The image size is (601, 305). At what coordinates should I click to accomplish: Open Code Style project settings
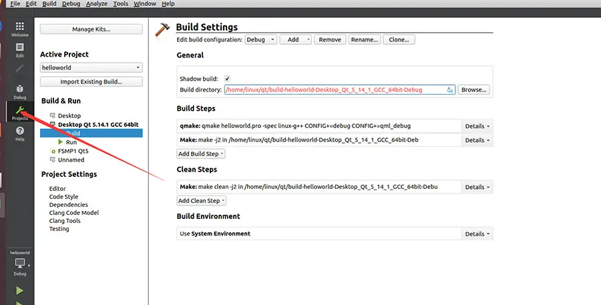[63, 197]
